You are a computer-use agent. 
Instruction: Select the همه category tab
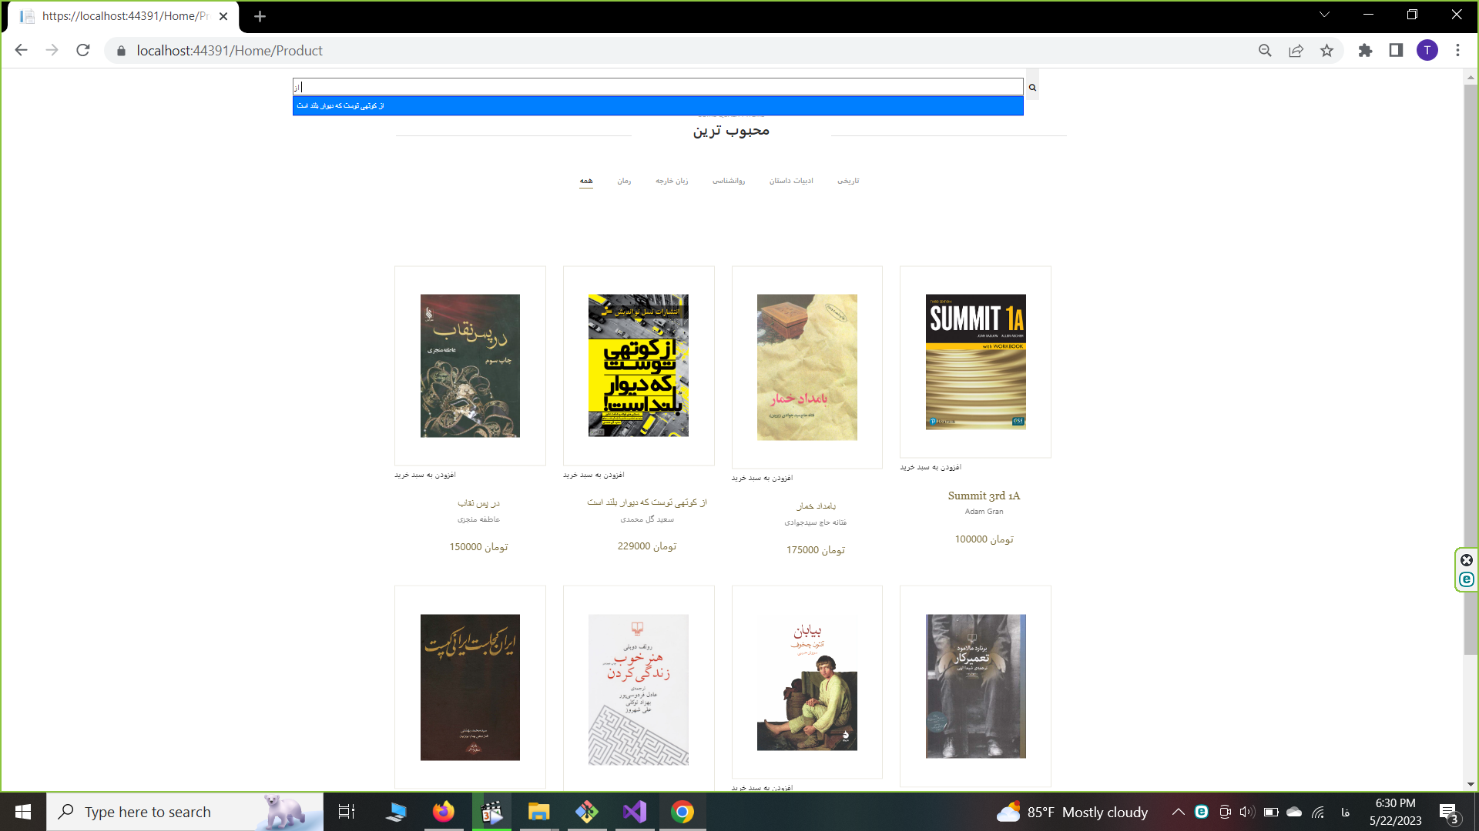click(x=586, y=181)
